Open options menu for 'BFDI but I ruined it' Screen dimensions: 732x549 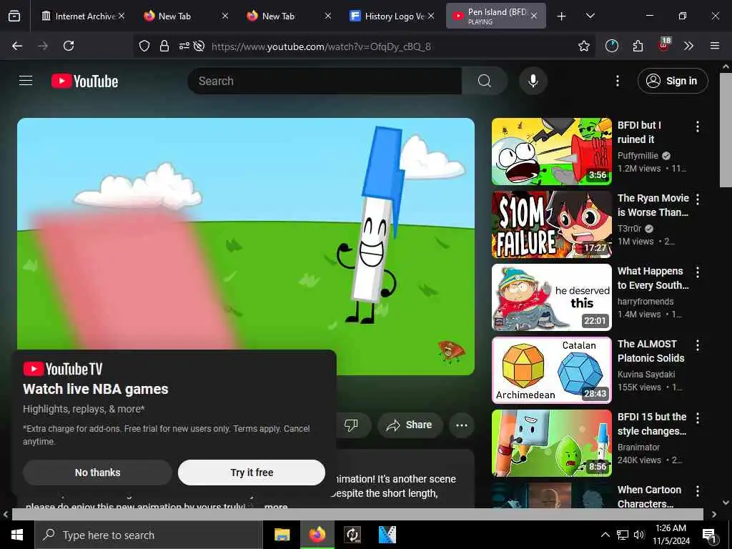(x=698, y=127)
